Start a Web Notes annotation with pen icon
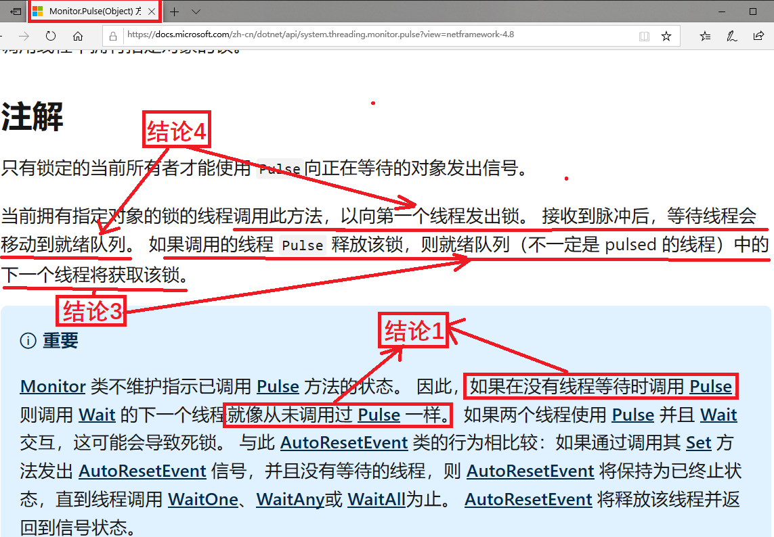 click(x=731, y=34)
